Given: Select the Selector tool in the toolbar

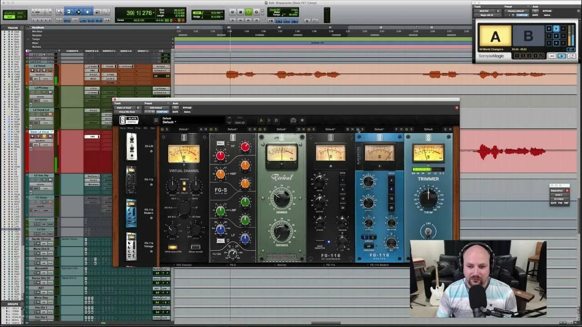Looking at the screenshot, I should point(78,12).
